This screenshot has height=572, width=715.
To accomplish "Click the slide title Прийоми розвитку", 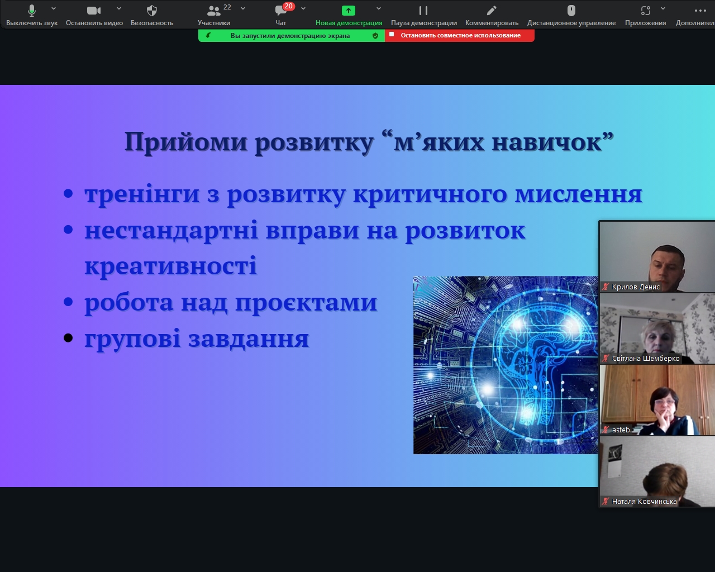I will point(369,142).
